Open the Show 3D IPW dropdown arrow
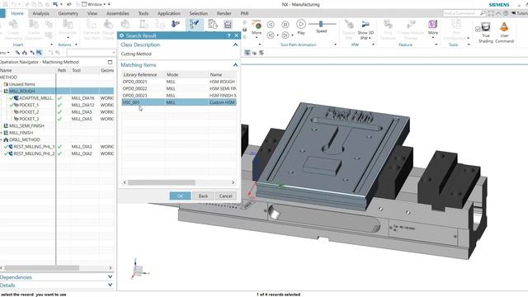The width and height of the screenshot is (528, 297). click(x=370, y=39)
